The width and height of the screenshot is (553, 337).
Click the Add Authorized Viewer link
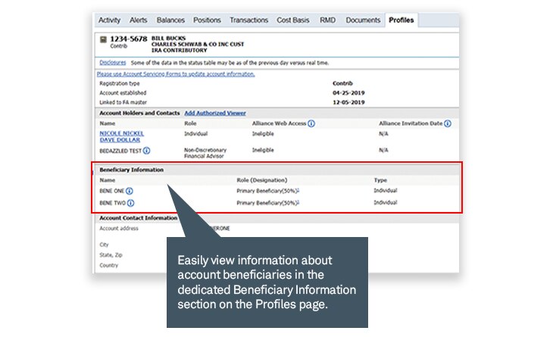coord(215,113)
